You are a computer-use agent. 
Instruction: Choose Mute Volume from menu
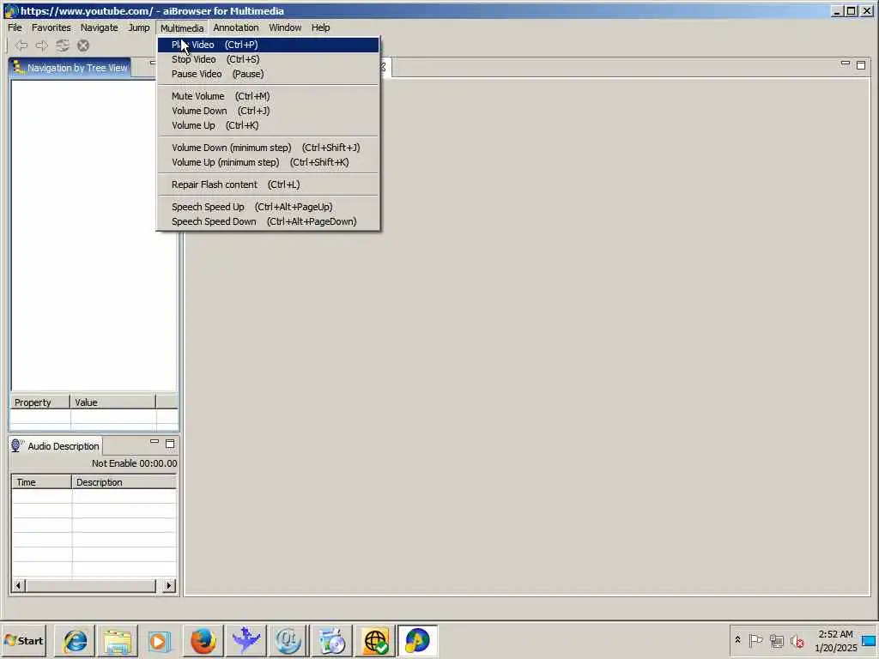click(268, 96)
